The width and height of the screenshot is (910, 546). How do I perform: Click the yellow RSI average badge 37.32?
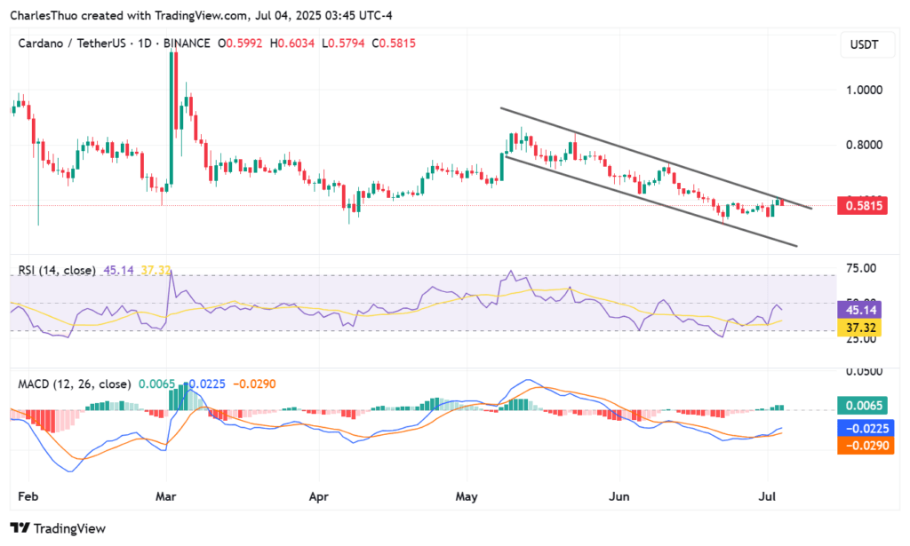click(x=858, y=328)
